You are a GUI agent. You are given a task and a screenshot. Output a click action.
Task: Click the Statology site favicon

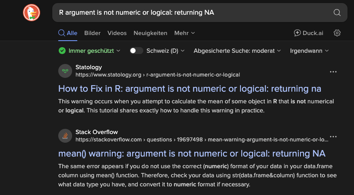pos(65,71)
